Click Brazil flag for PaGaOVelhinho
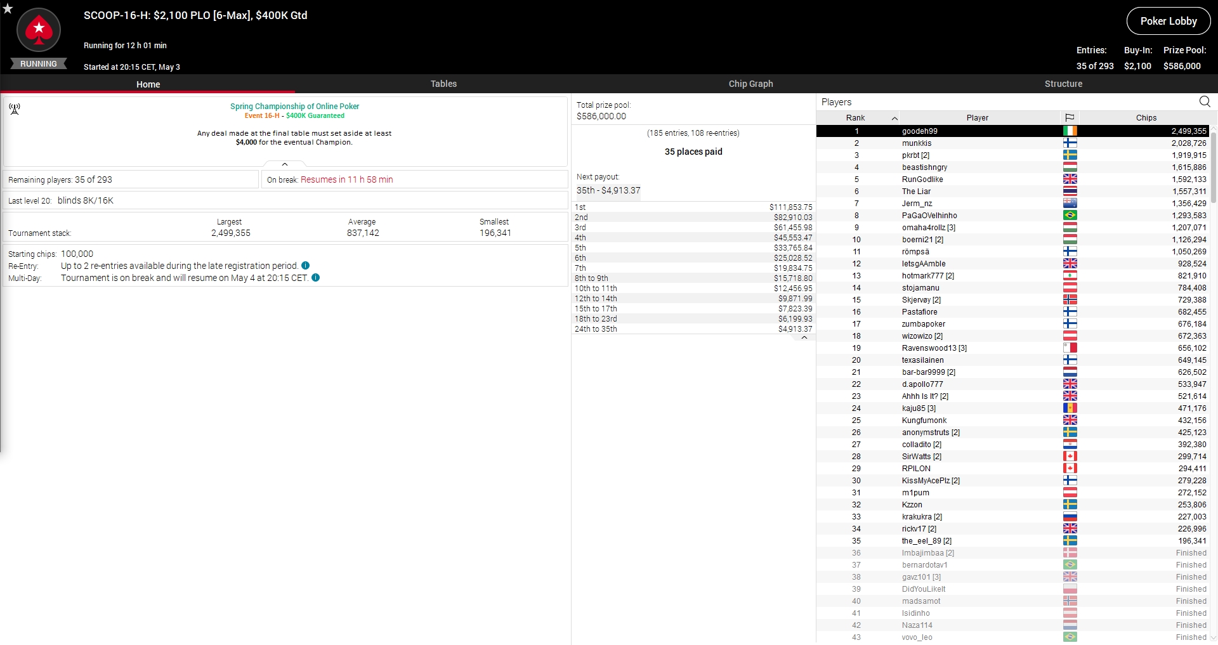This screenshot has height=645, width=1218. coord(1070,216)
